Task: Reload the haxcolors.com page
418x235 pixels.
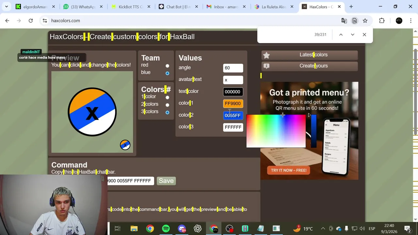Action: click(31, 21)
